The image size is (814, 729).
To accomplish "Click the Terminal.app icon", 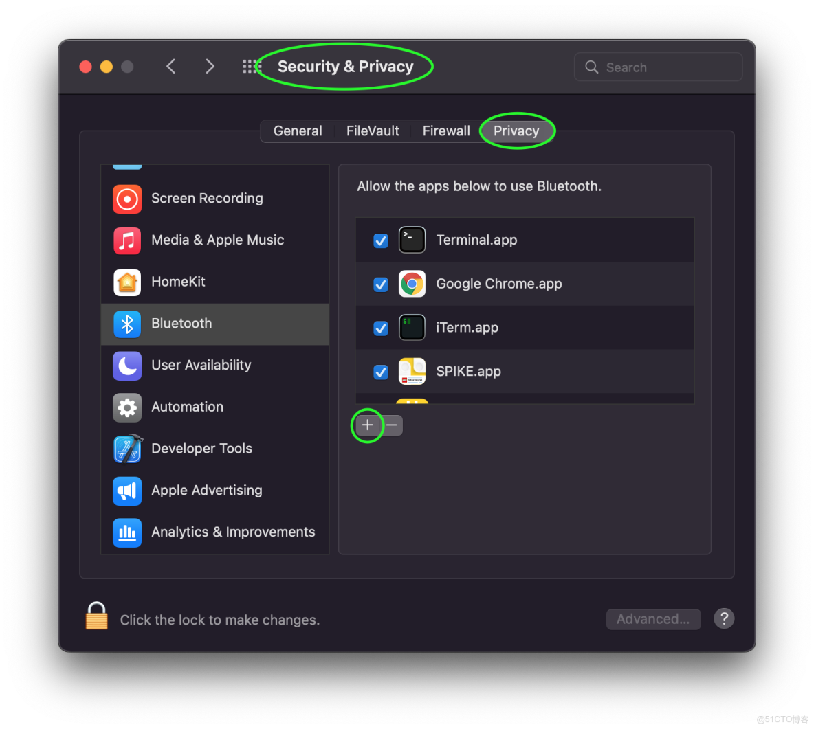I will (x=412, y=240).
